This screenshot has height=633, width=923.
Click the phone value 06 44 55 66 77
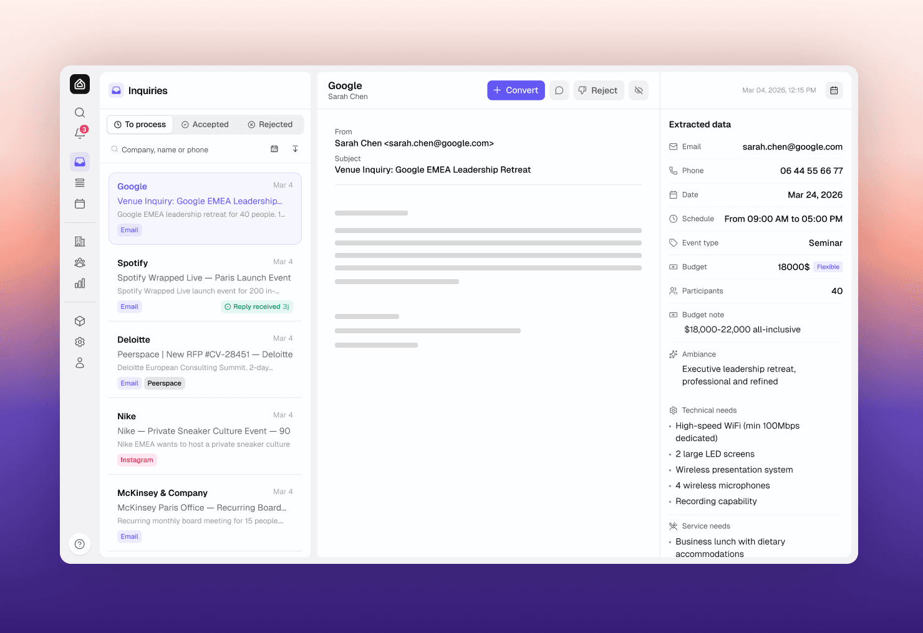pyautogui.click(x=811, y=171)
